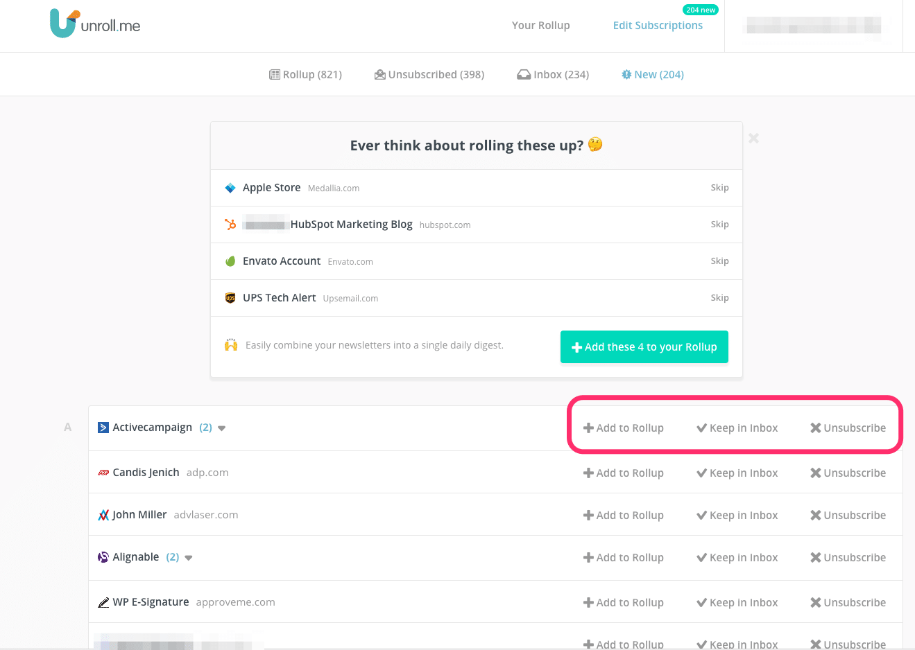Click the WP E-Signature pen icon
The height and width of the screenshot is (650, 915).
pos(103,602)
